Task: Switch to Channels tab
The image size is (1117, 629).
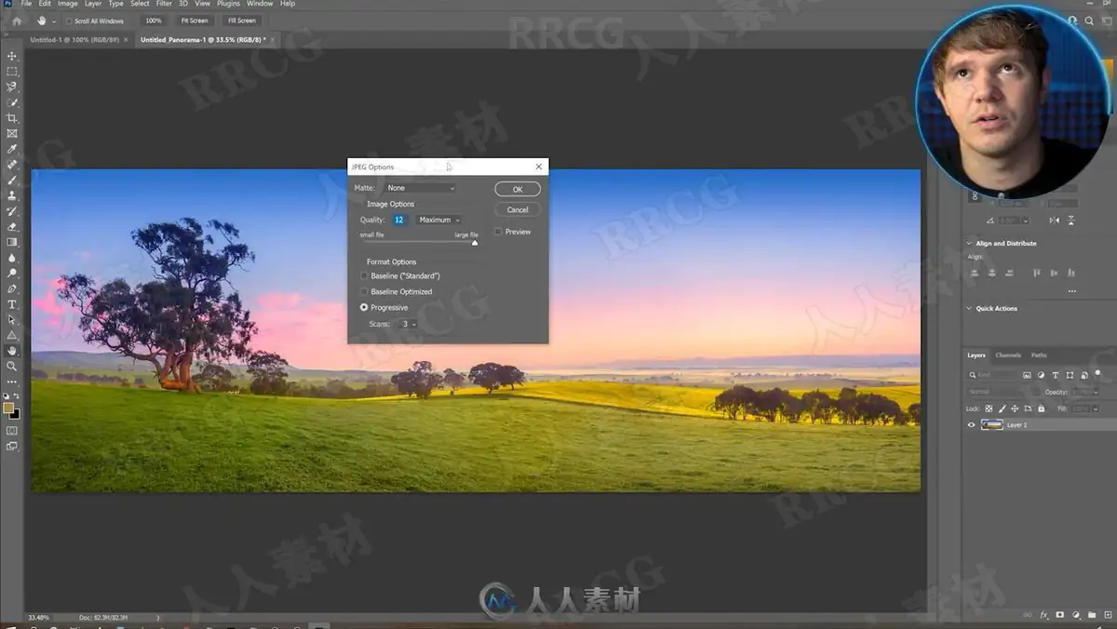Action: (x=1008, y=355)
